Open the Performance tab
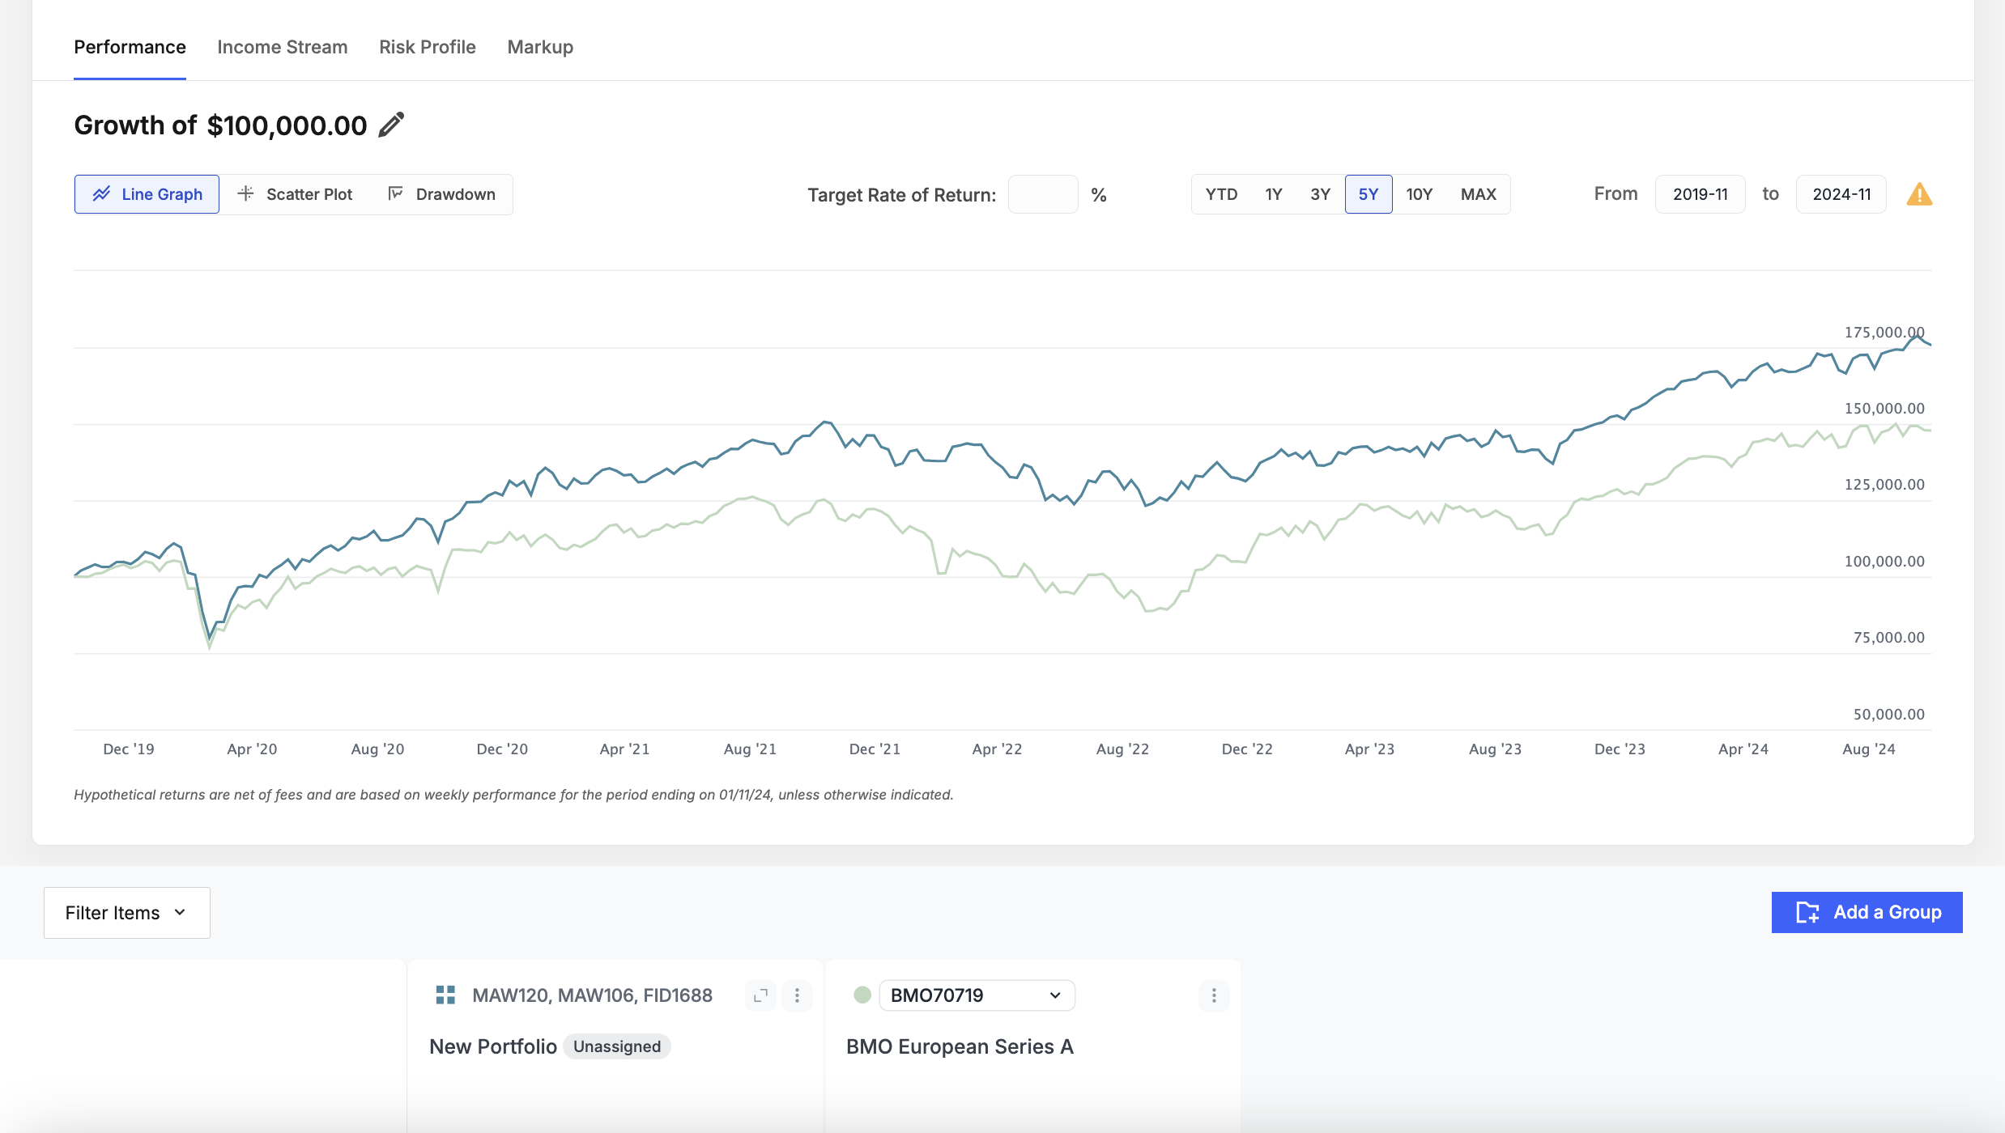The height and width of the screenshot is (1133, 2005). [130, 47]
